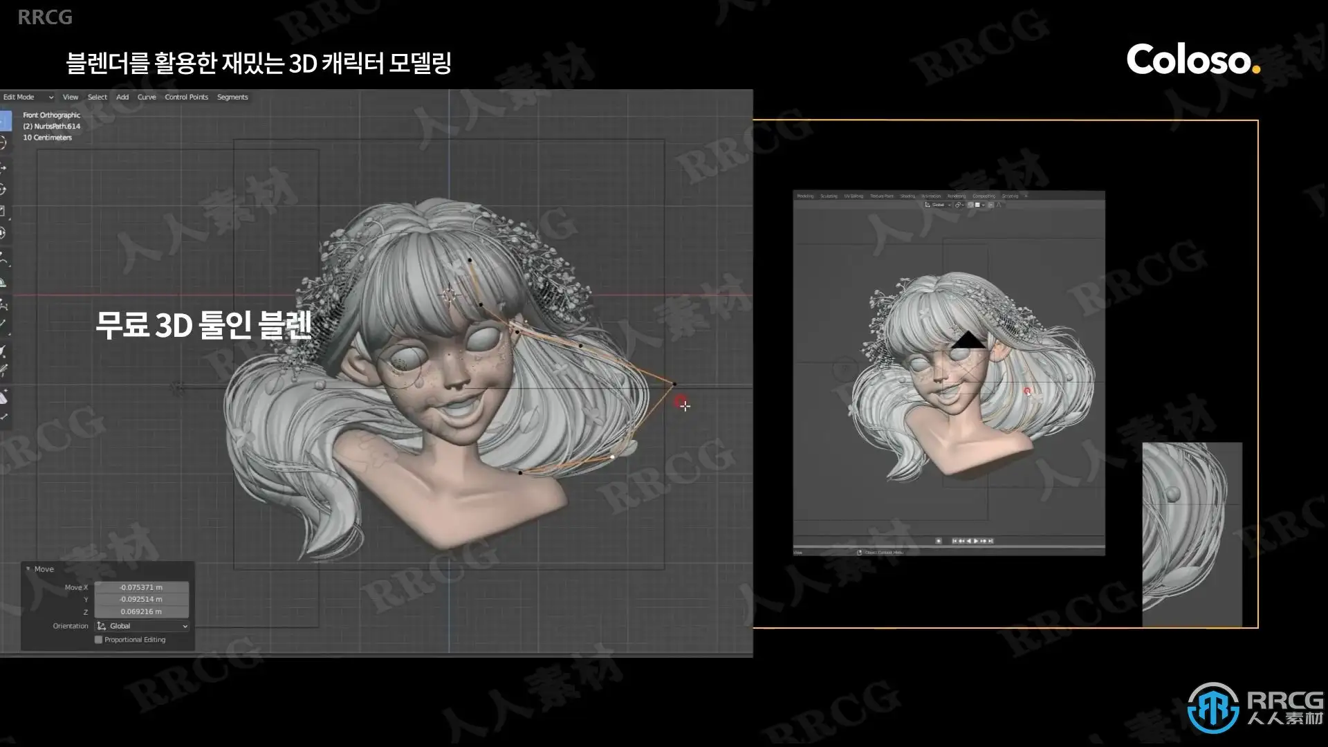Select the Annotate tool
1328x747 pixels.
(x=3, y=260)
